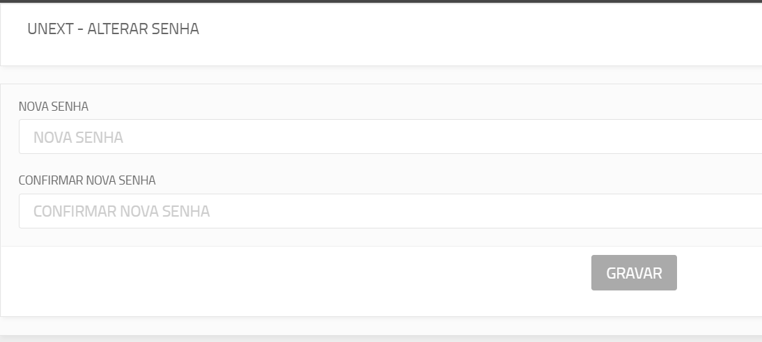762x342 pixels.
Task: Focus the NOVA SENHA password field
Action: [x=390, y=137]
